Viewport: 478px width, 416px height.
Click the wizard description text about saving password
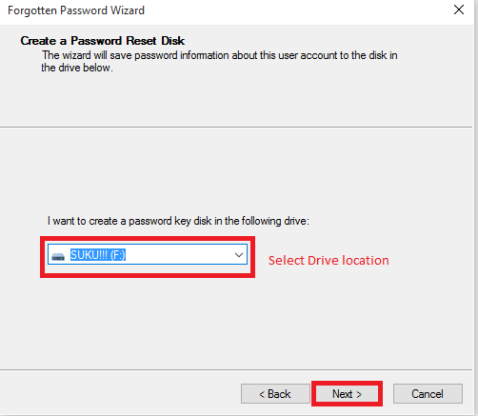[219, 61]
